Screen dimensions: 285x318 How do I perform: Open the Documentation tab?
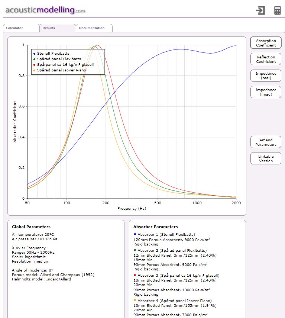(x=94, y=28)
